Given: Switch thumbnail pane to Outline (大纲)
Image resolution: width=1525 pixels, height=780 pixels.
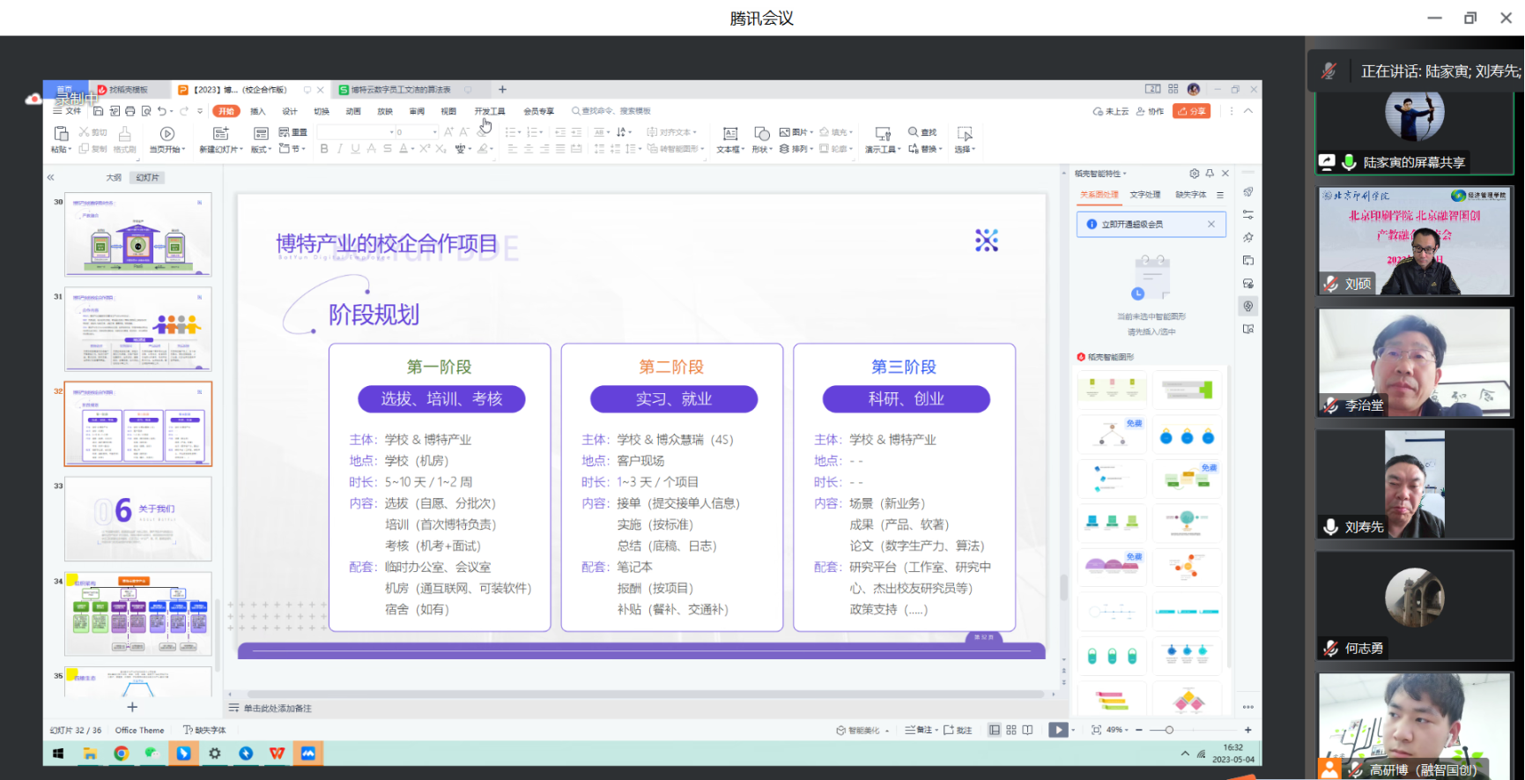Looking at the screenshot, I should click(114, 178).
